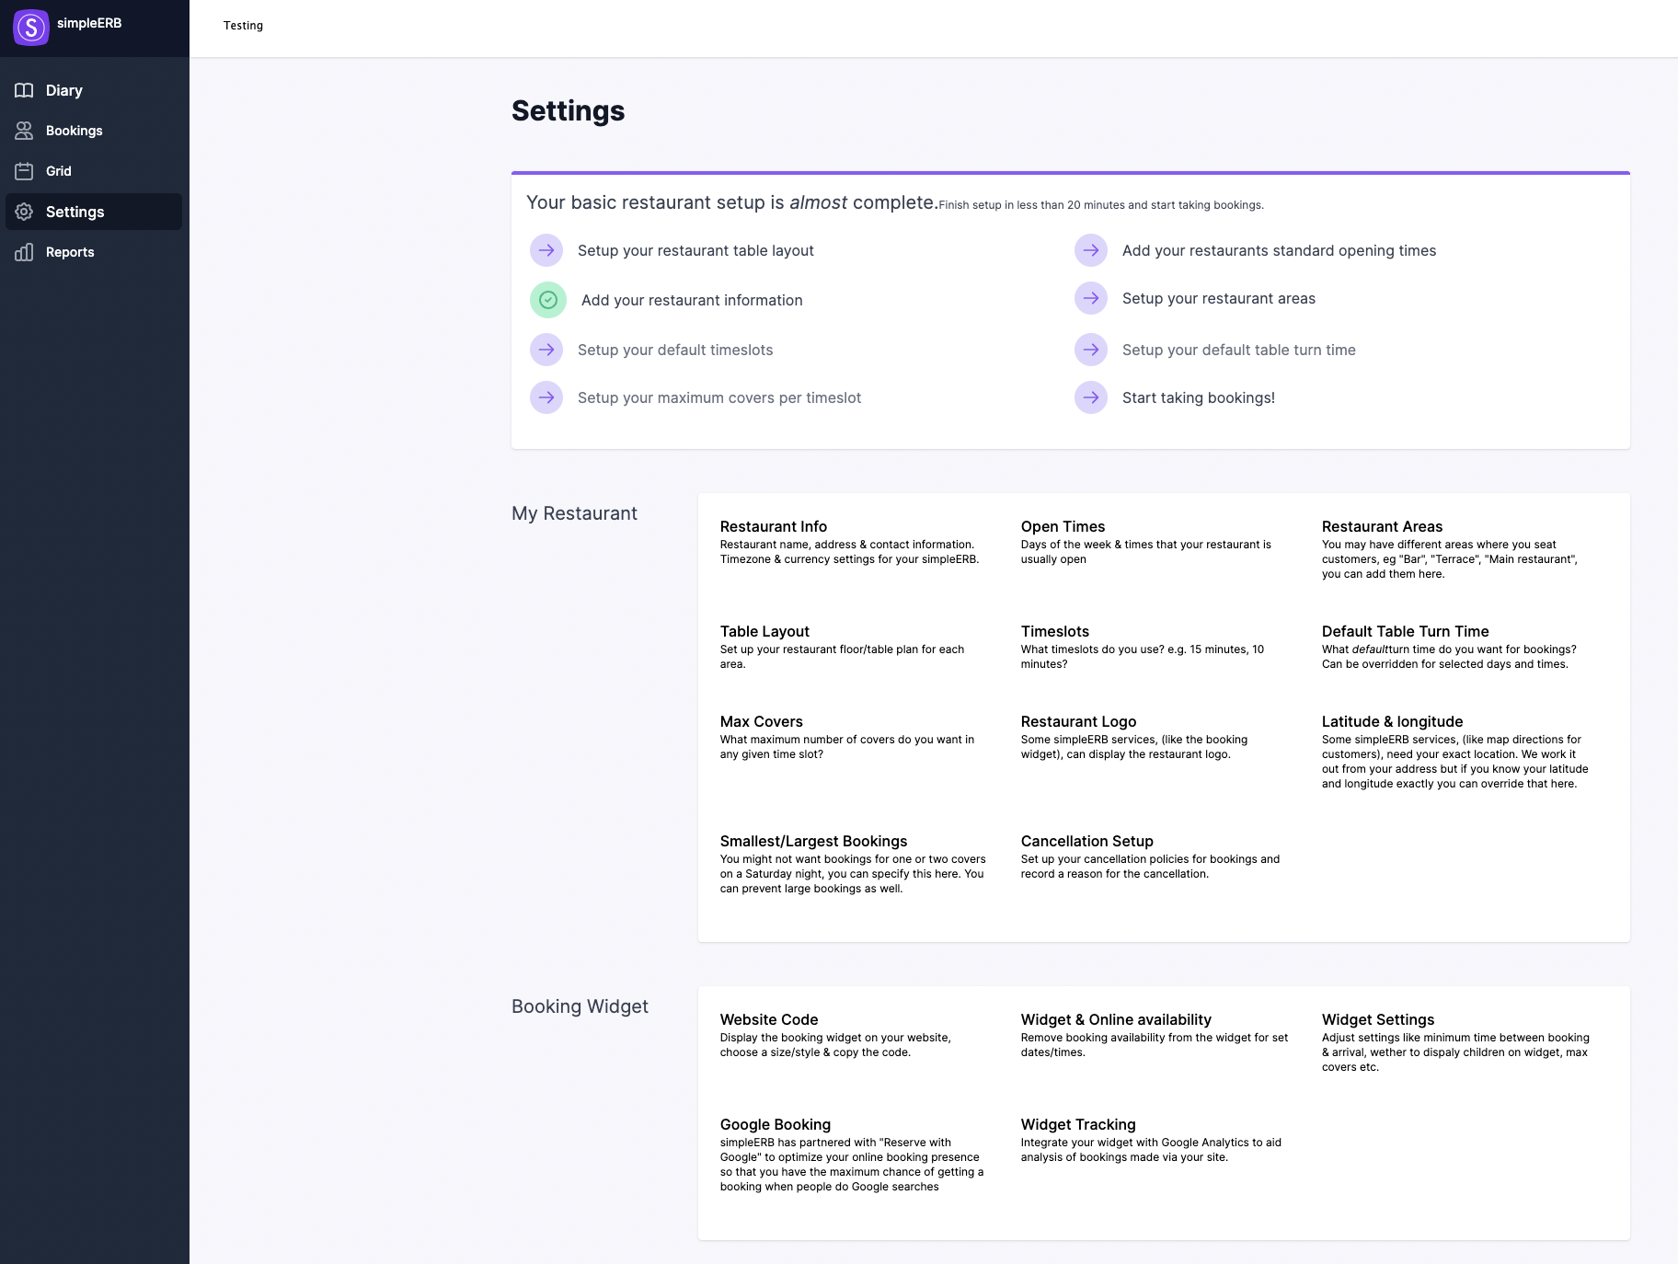The width and height of the screenshot is (1678, 1264).
Task: Open the Google Booking settings
Action: [x=776, y=1124]
